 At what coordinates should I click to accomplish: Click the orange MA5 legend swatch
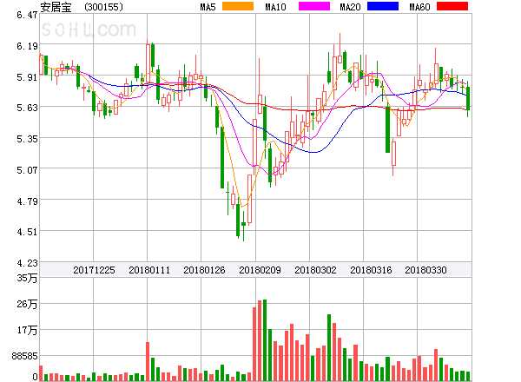point(238,6)
